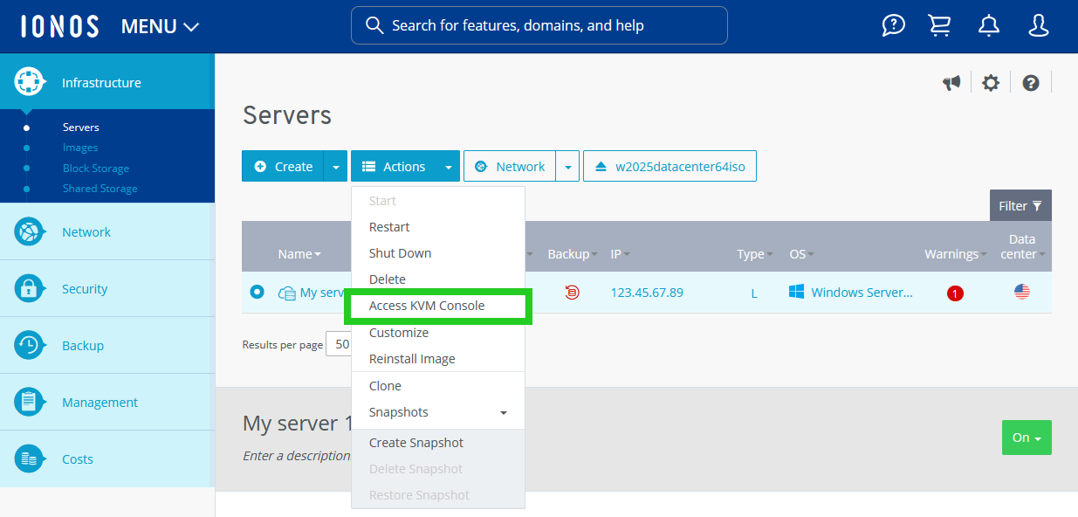This screenshot has height=517, width=1078.
Task: Click the red warnings badge on My server row
Action: [955, 293]
